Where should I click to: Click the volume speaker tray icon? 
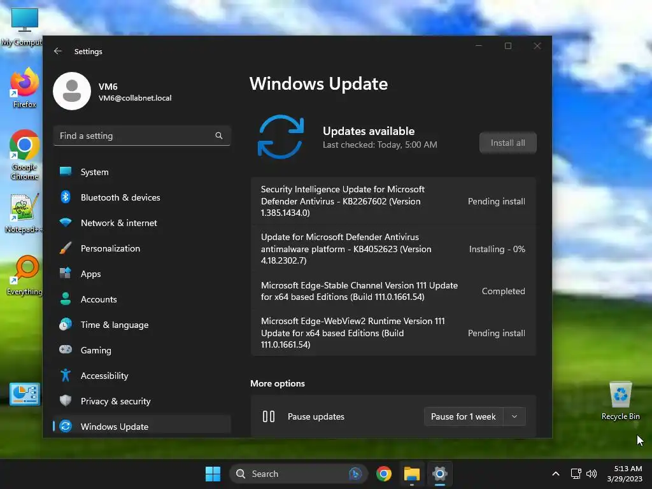pos(592,474)
